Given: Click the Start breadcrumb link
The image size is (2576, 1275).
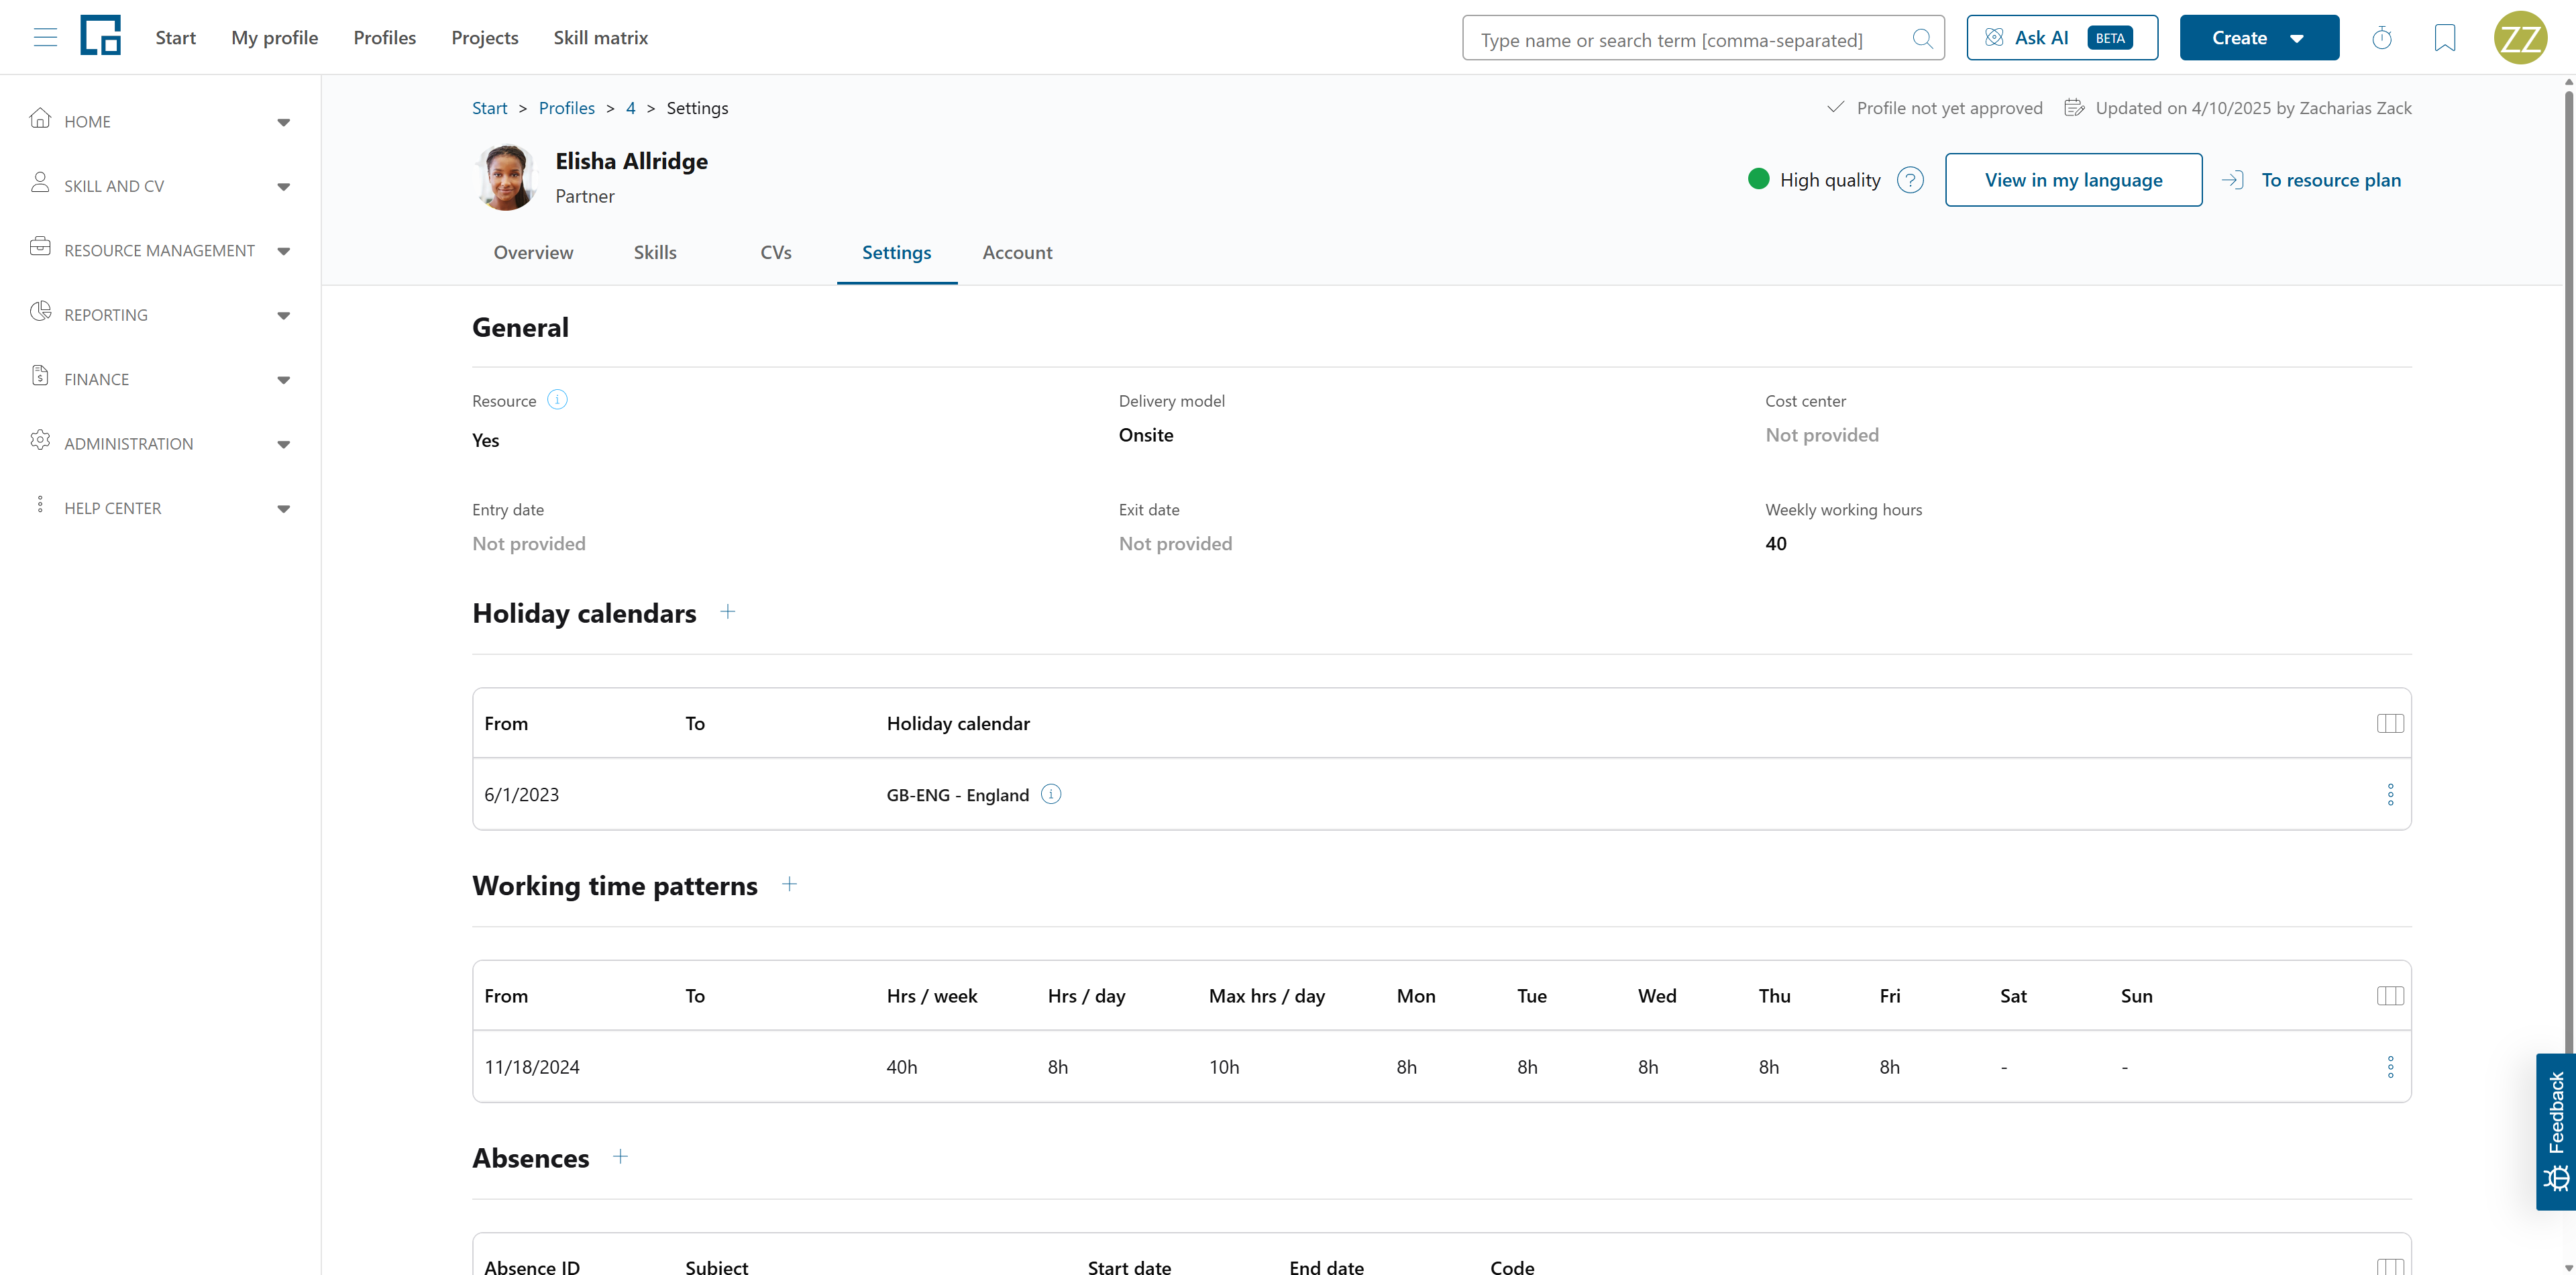Looking at the screenshot, I should 490,108.
